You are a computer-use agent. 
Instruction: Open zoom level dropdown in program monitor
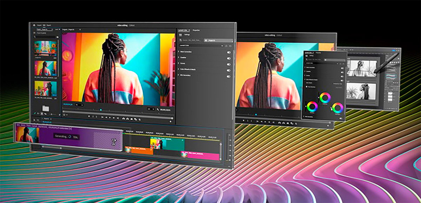click(x=79, y=105)
